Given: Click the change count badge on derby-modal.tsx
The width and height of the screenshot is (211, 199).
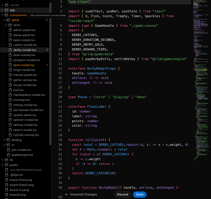Looking at the screenshot, I should pos(47,50).
